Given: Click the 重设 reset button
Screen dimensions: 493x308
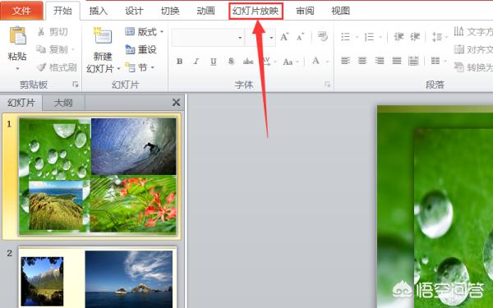Looking at the screenshot, I should pyautogui.click(x=141, y=49).
